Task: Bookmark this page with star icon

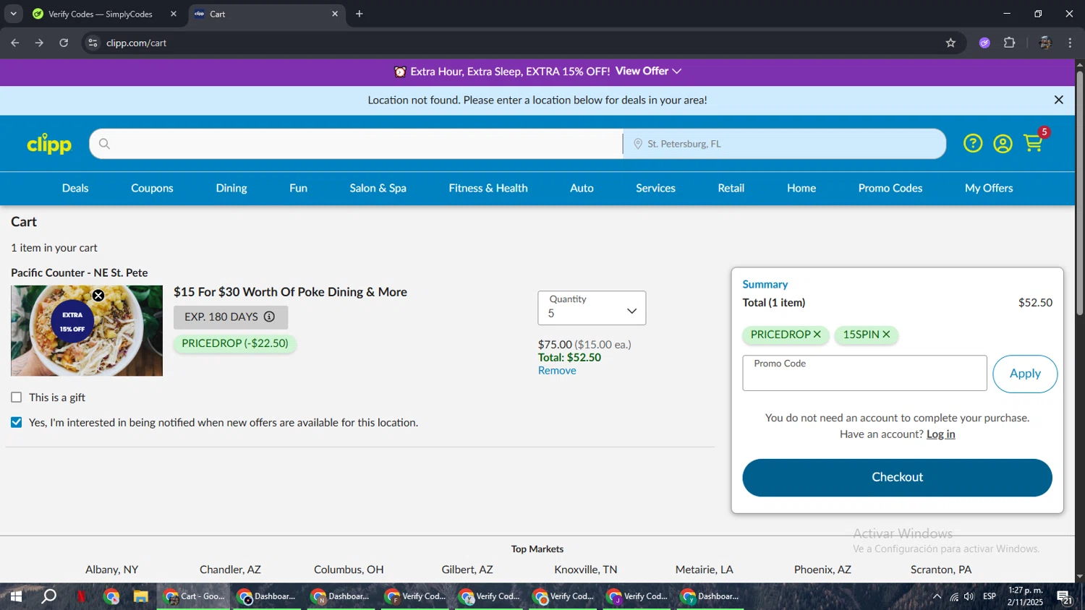Action: 950,43
